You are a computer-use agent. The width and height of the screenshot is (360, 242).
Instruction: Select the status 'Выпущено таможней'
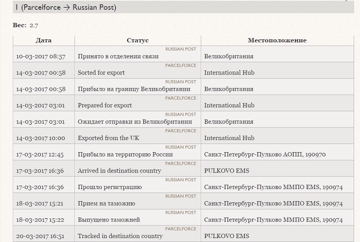point(109,220)
